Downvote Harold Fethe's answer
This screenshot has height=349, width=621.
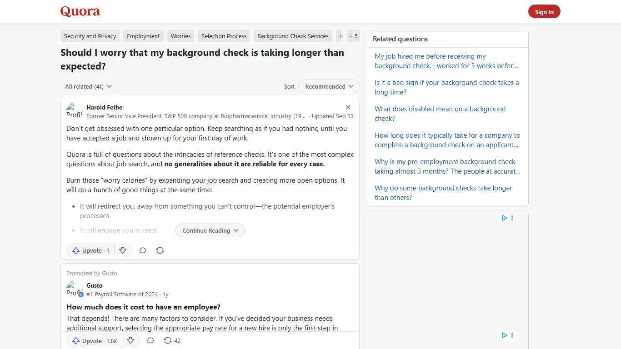click(123, 250)
